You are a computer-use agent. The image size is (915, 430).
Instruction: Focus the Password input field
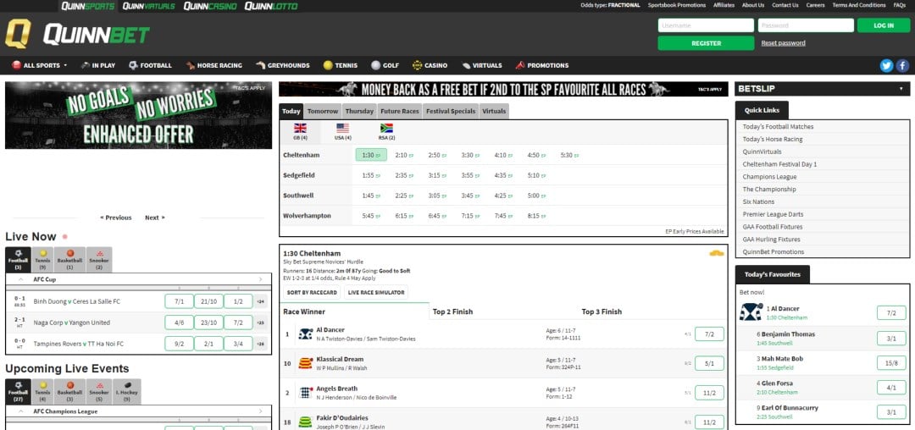click(806, 25)
